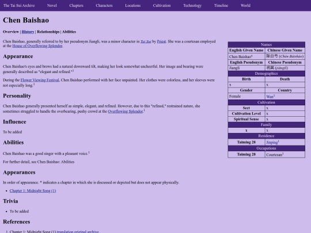Viewport: 311px width, 233px height.
Task: Click the 'To be added' text under Influence
Action: pyautogui.click(x=13, y=132)
